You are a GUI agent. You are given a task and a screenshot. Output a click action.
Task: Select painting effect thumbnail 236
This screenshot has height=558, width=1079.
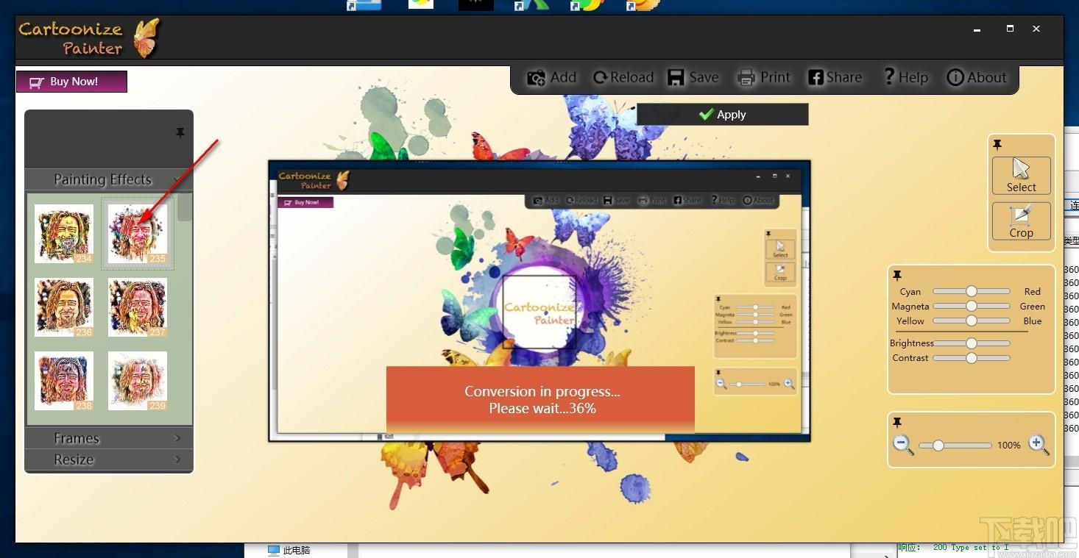[64, 307]
